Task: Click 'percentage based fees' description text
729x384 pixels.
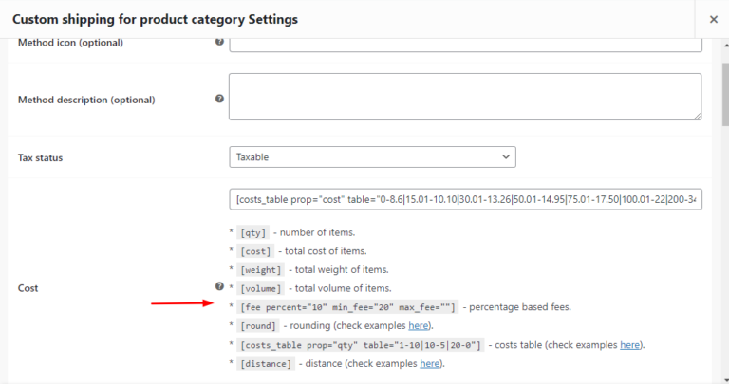Action: (x=520, y=307)
